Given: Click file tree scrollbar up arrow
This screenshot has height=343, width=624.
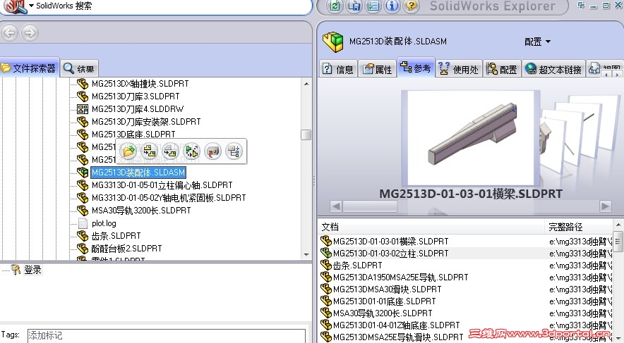Looking at the screenshot, I should click(x=306, y=84).
